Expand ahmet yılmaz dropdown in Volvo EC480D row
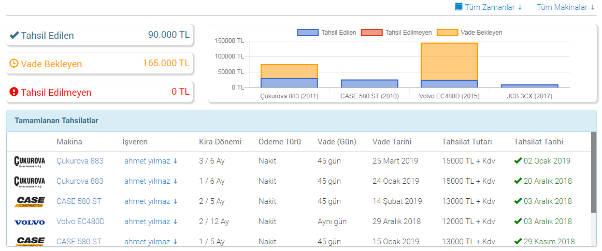This screenshot has width=602, height=251. (151, 222)
